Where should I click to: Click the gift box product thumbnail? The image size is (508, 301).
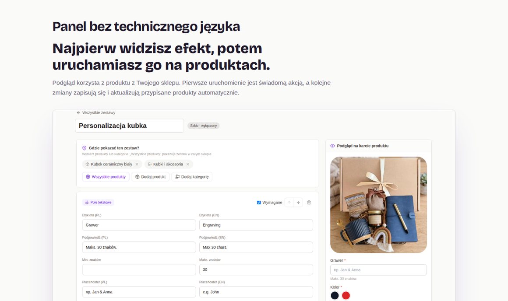click(378, 205)
